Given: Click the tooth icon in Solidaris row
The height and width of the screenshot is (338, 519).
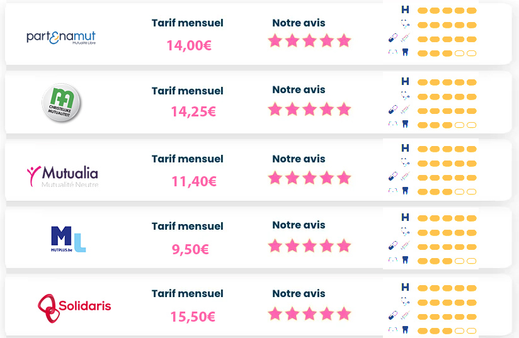Looking at the screenshot, I should (405, 329).
